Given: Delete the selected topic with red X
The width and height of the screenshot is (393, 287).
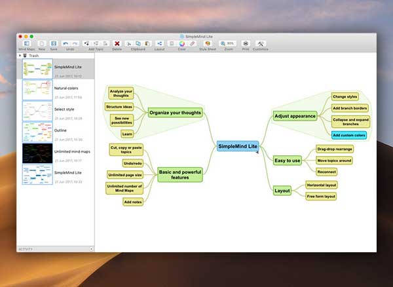Looking at the screenshot, I should tap(117, 44).
